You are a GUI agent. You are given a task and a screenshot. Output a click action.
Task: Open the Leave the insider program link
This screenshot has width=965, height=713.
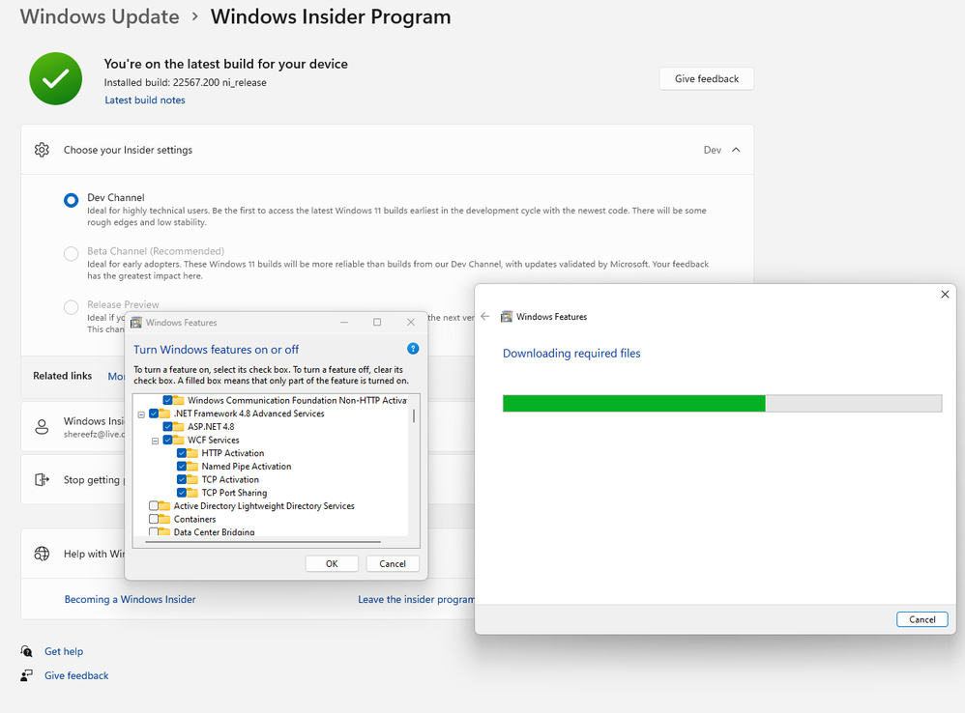point(417,599)
